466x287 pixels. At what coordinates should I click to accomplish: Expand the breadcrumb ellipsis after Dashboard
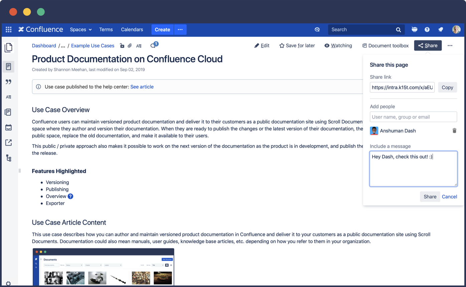click(x=63, y=45)
